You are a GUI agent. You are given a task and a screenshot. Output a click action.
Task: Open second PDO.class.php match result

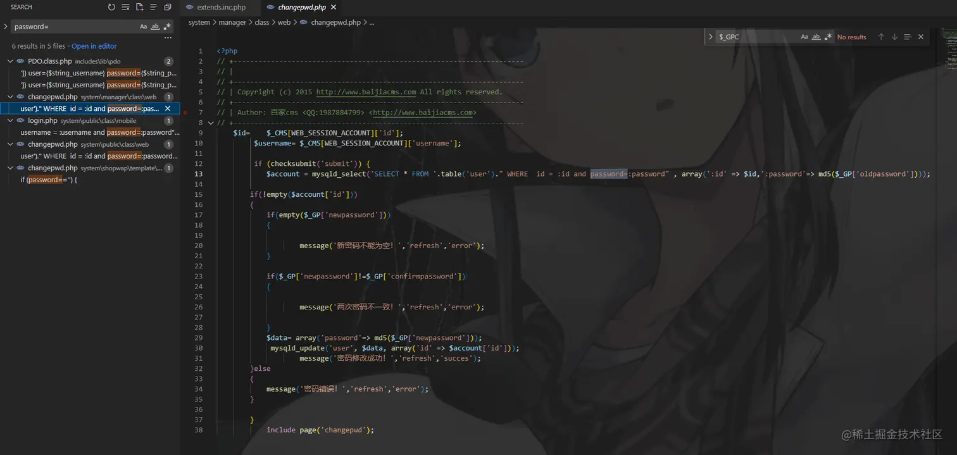tap(98, 85)
